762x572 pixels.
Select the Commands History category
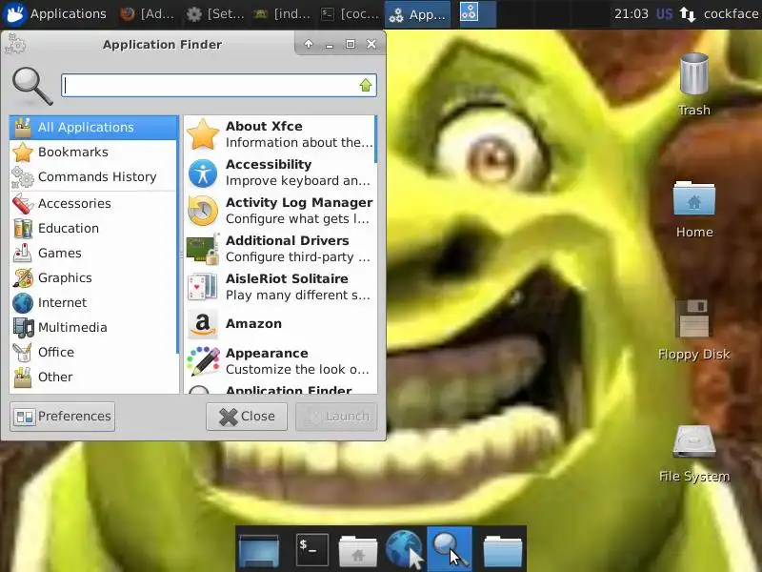93,177
